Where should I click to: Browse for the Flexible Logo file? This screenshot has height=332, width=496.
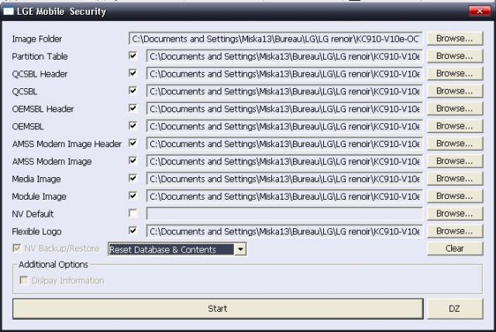click(x=455, y=231)
